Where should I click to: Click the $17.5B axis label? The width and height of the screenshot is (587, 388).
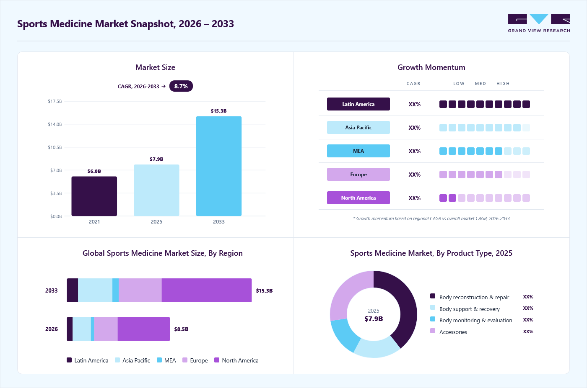coord(55,101)
